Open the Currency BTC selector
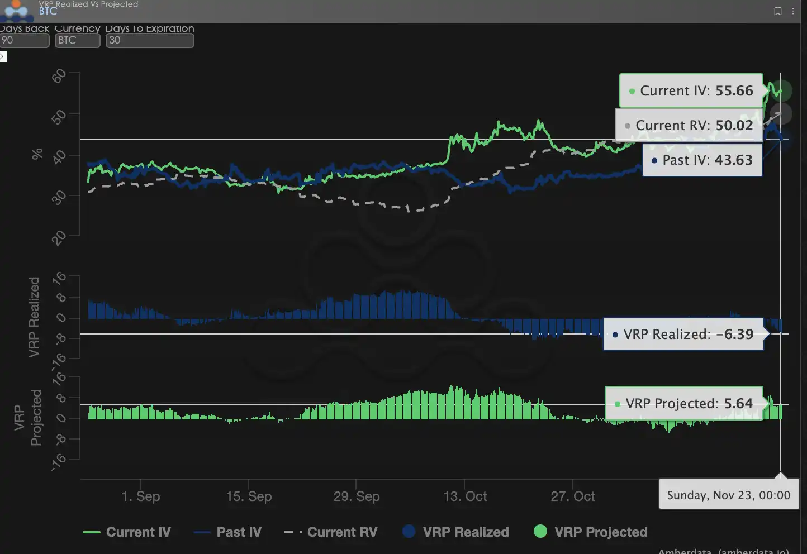Image resolution: width=807 pixels, height=554 pixels. 77,40
